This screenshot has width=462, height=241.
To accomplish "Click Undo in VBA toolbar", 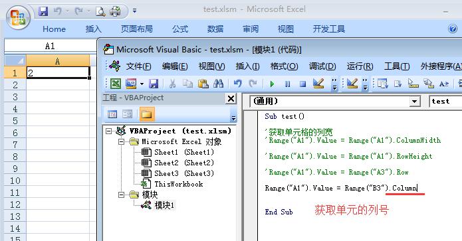I will (237, 84).
